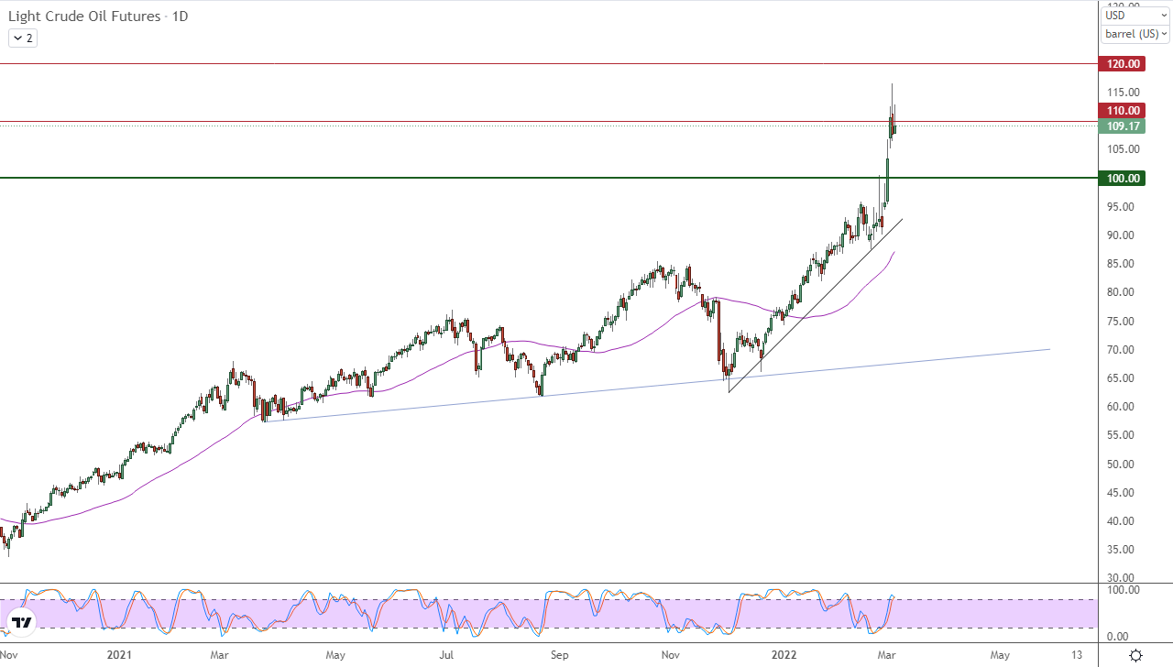
Task: Click the Mar label after 2021
Action: pyautogui.click(x=220, y=655)
